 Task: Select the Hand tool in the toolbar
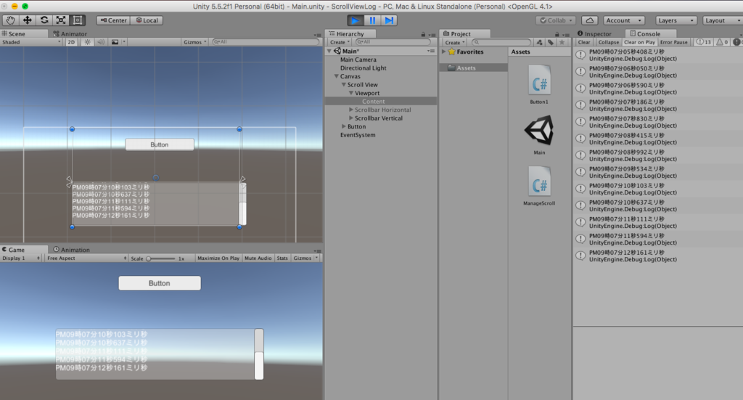10,20
